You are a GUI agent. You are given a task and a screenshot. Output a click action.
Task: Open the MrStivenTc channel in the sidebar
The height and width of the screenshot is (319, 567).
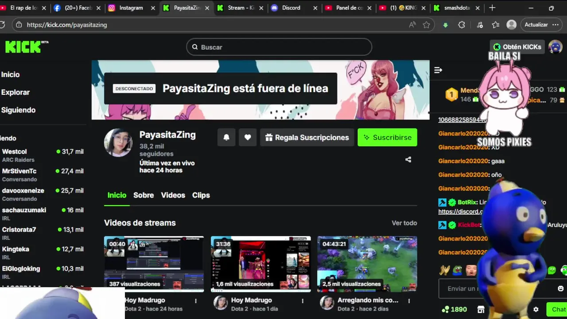coord(43,175)
